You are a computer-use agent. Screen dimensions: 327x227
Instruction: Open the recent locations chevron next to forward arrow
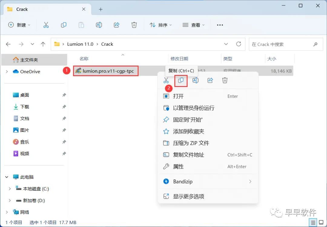click(x=32, y=44)
